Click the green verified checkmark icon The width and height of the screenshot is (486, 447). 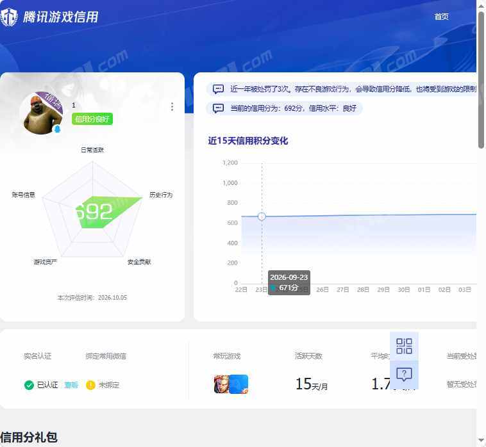click(x=29, y=385)
